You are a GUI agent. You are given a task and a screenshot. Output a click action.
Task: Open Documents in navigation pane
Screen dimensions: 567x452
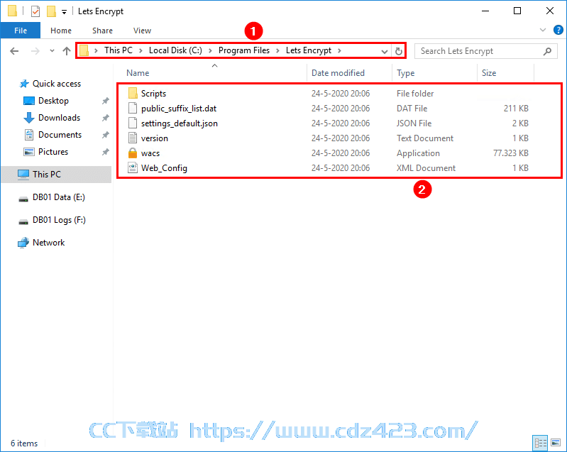60,135
